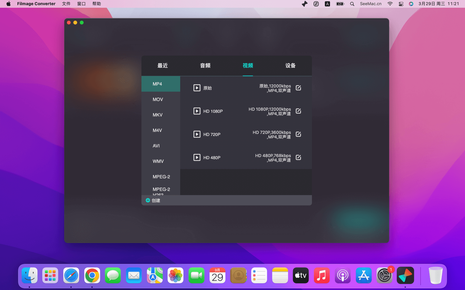Open the 帮助 menu

[97, 4]
